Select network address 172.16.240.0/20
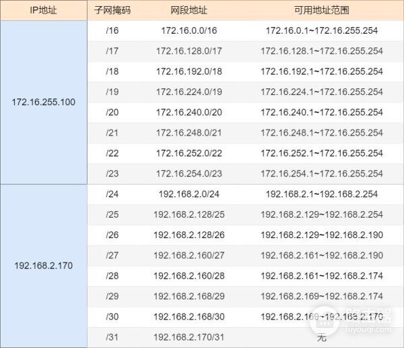The height and width of the screenshot is (348, 404). point(189,113)
